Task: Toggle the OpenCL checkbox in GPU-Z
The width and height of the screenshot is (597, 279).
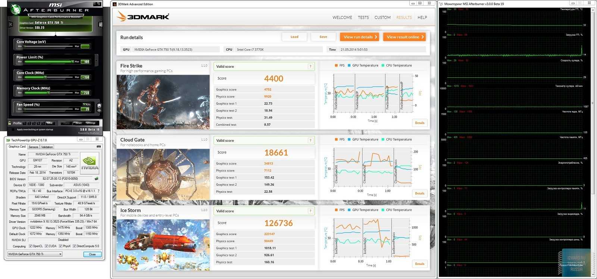Action: [31, 246]
